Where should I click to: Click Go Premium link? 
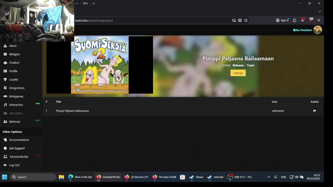(302, 30)
